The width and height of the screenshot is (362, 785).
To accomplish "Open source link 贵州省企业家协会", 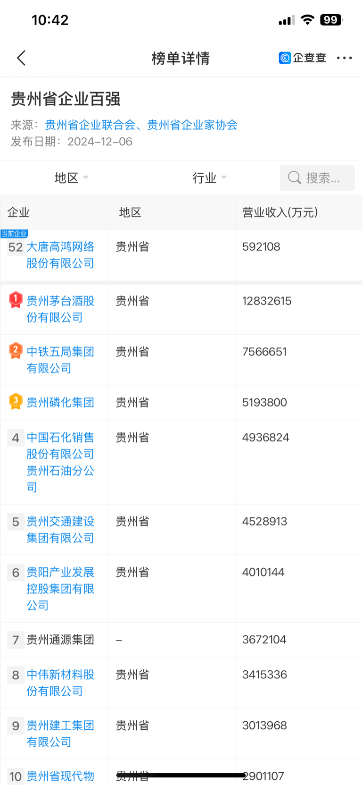I will coord(192,125).
